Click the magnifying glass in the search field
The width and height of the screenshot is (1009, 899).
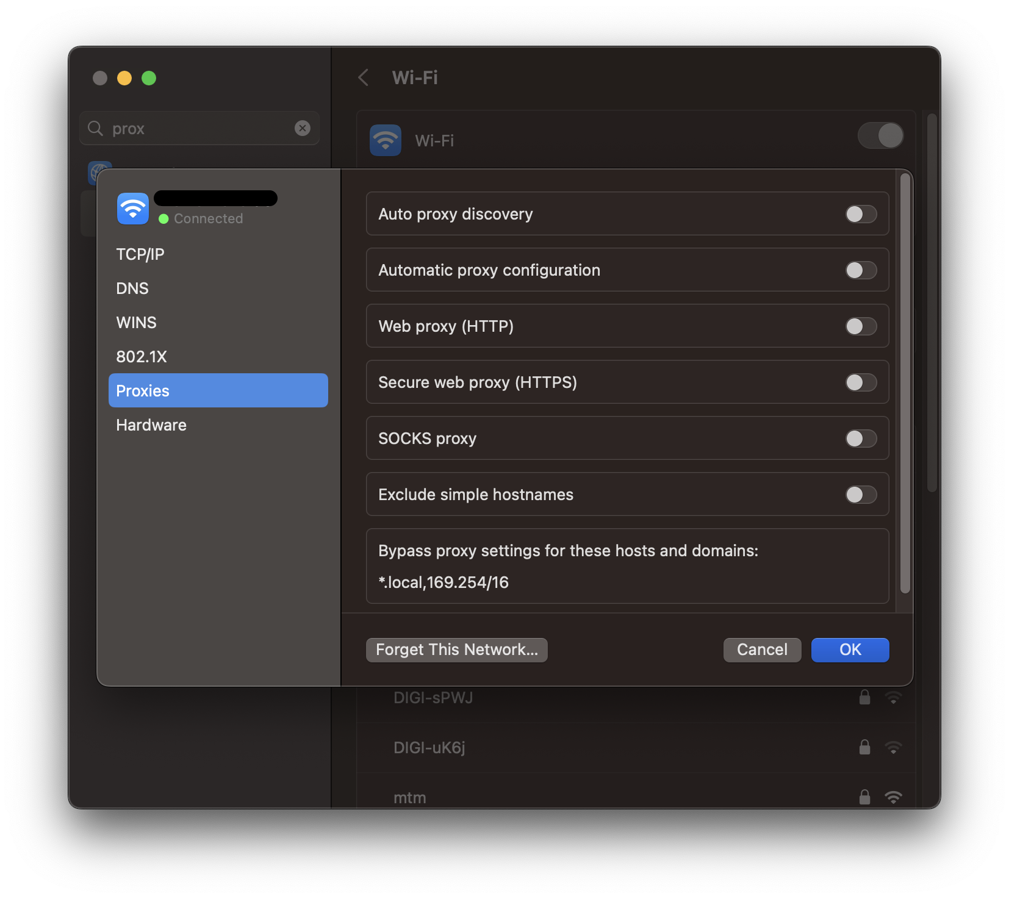pyautogui.click(x=95, y=128)
